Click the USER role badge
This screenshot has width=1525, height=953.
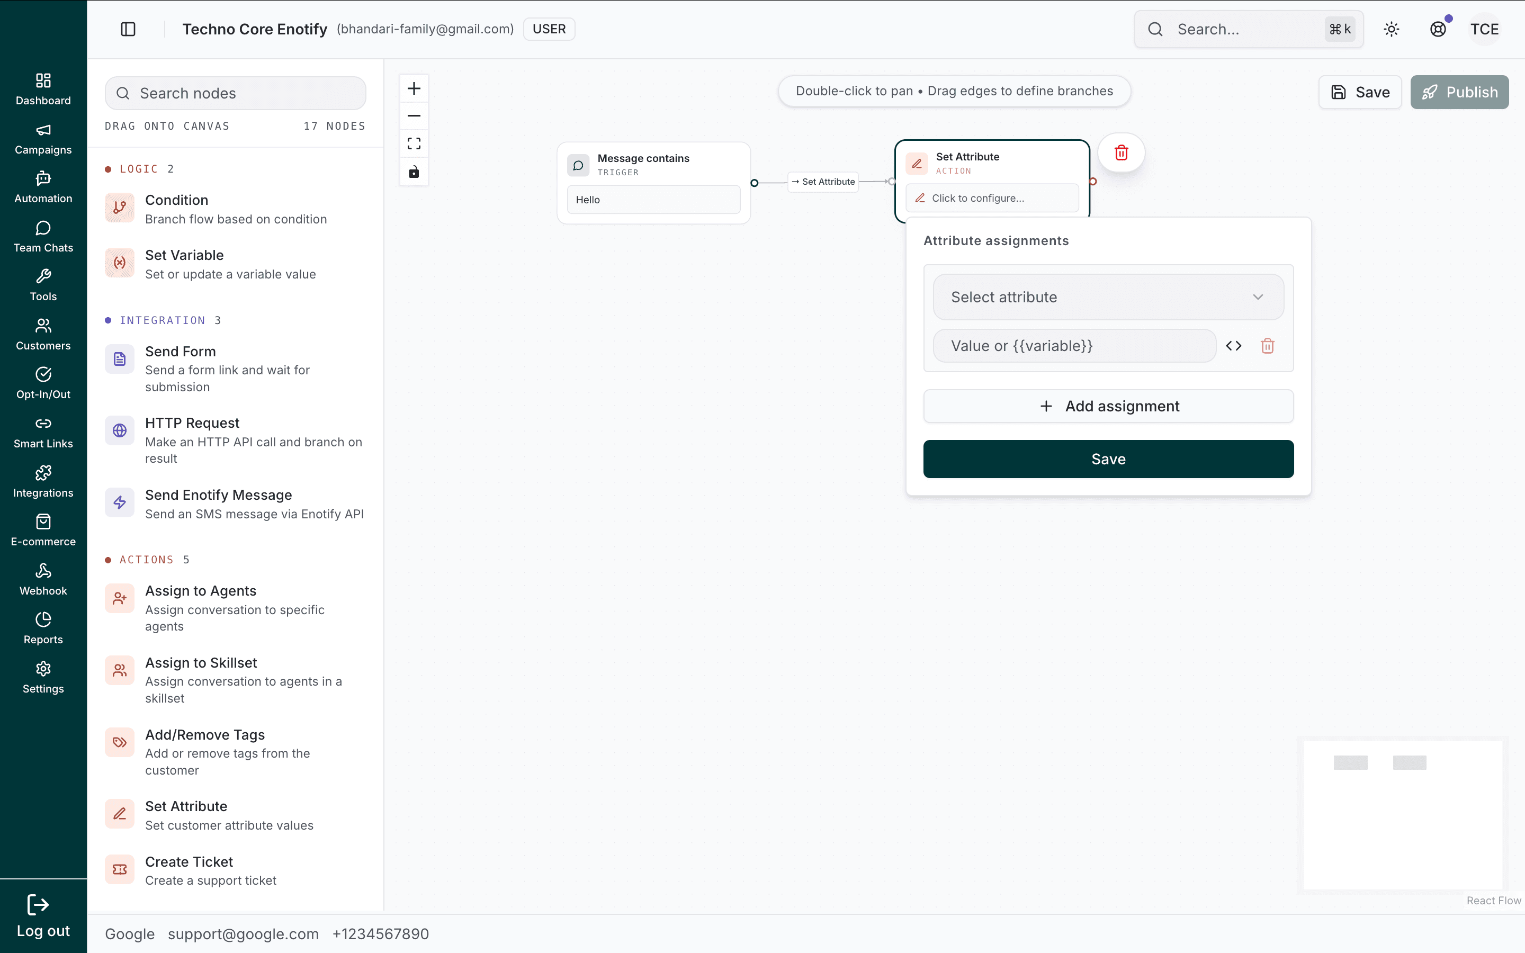pyautogui.click(x=549, y=29)
